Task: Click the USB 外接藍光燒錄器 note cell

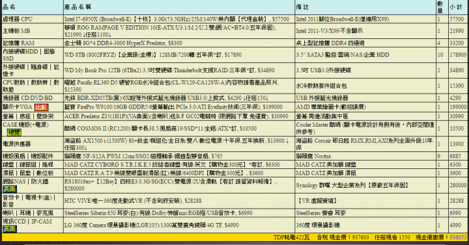Action: (x=365, y=98)
